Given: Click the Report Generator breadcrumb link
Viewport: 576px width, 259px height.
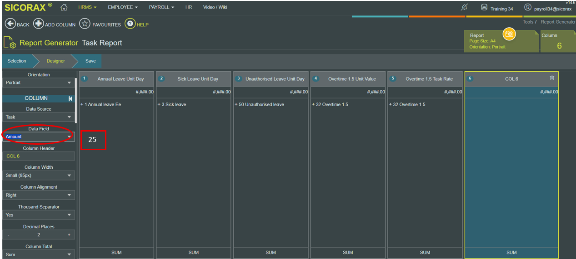Looking at the screenshot, I should pyautogui.click(x=558, y=22).
